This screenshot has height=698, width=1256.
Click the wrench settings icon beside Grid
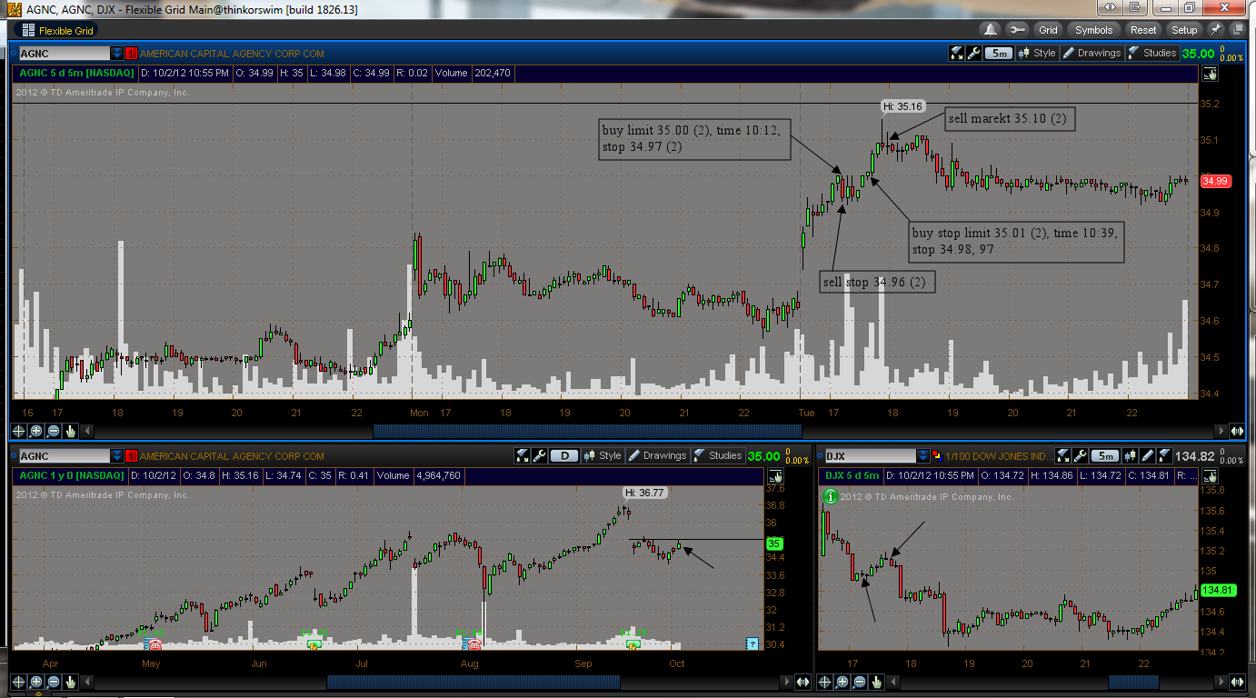[1017, 30]
